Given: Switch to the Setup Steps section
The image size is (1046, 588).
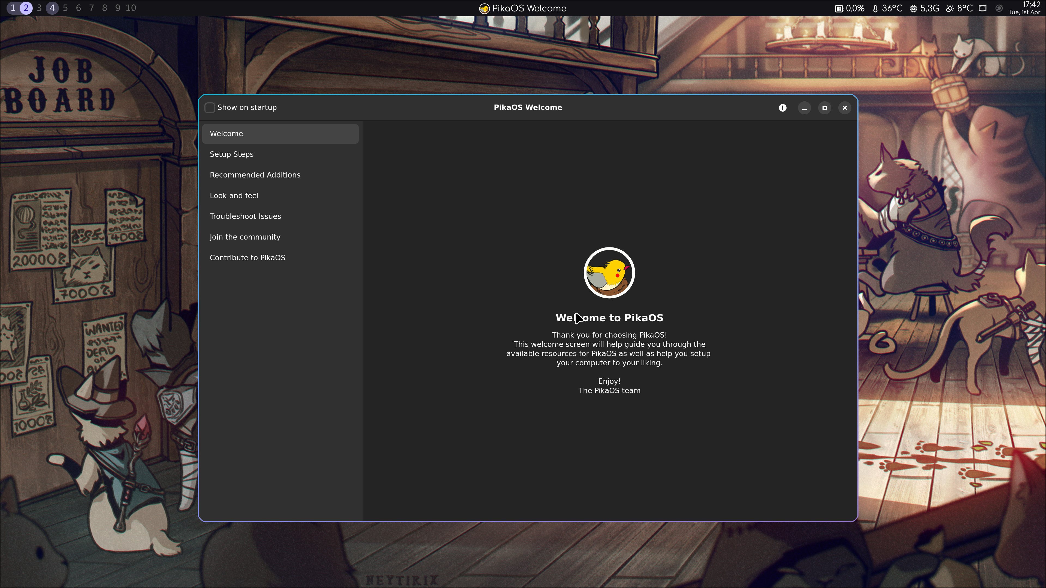Looking at the screenshot, I should pos(231,154).
